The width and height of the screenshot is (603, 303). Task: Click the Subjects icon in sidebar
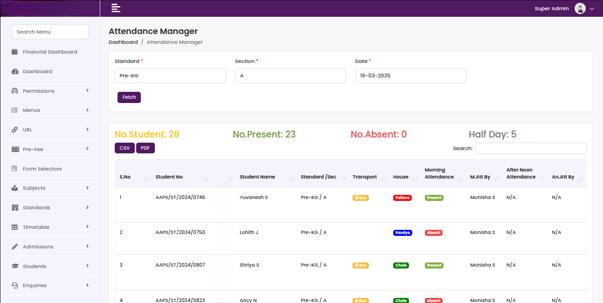[14, 188]
